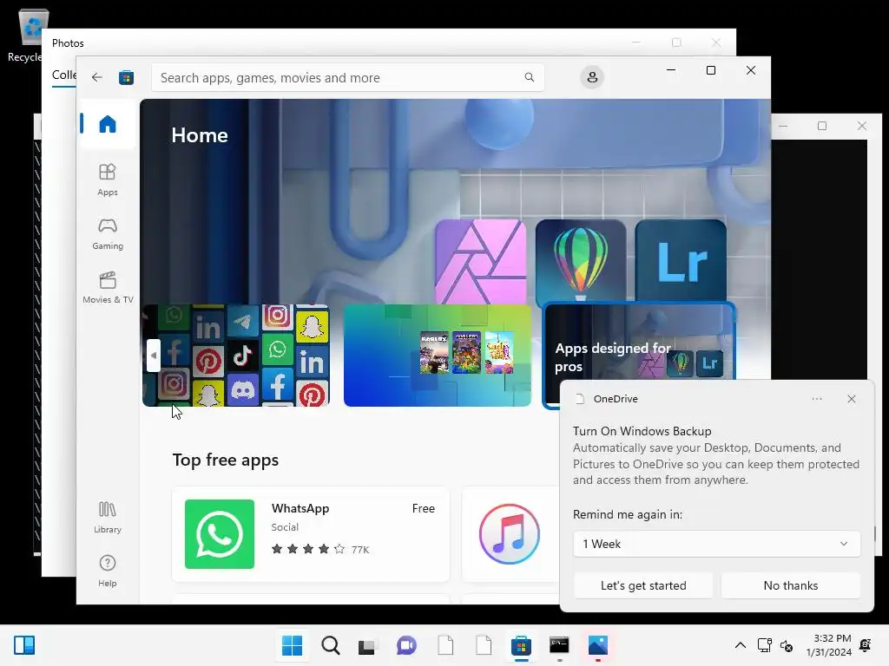This screenshot has height=666, width=889.
Task: Go back using the Store back arrow
Action: tap(97, 77)
